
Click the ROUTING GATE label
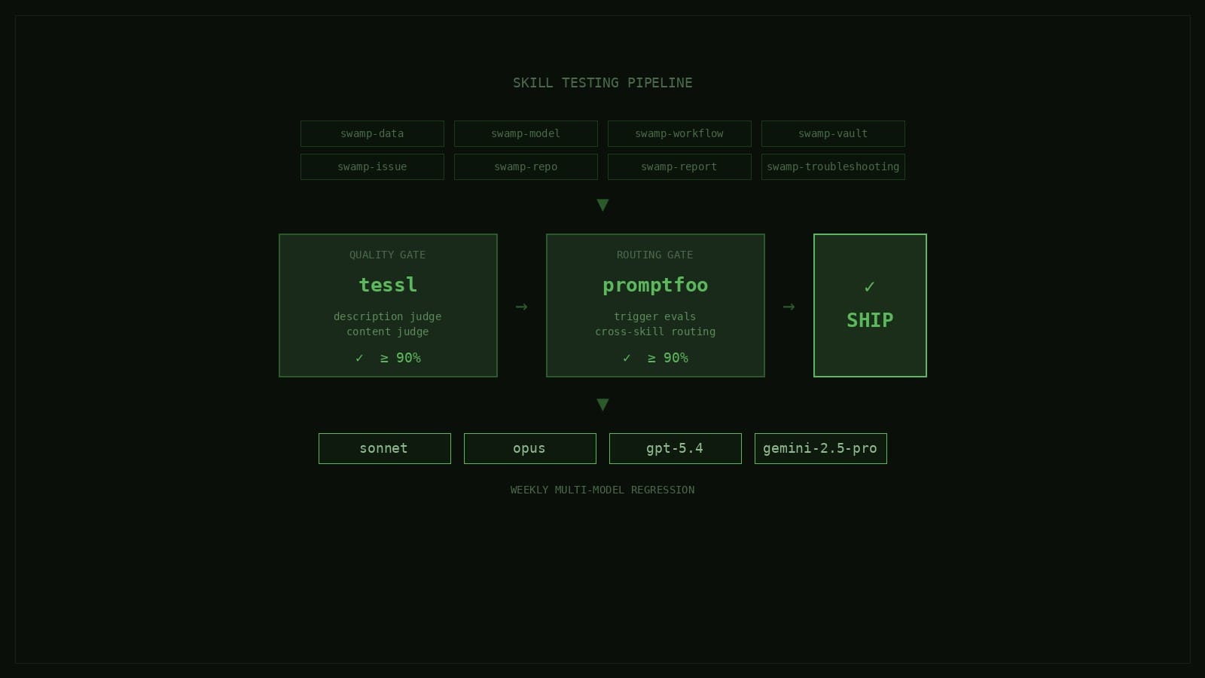click(x=655, y=255)
